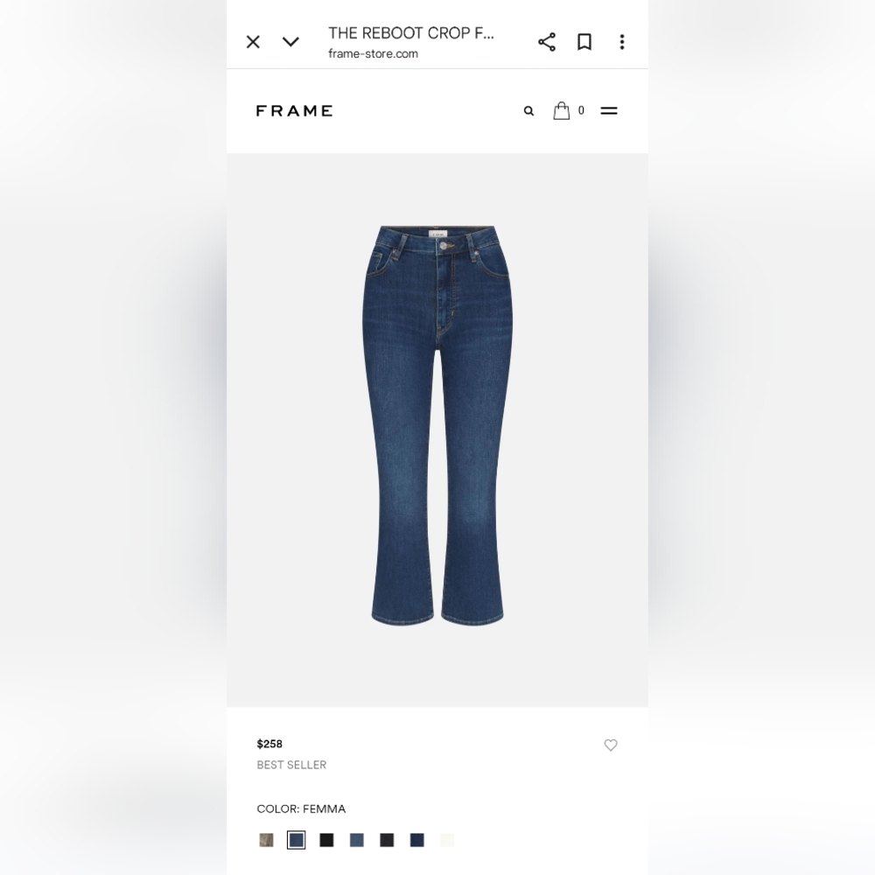Choose the navy blue color swatch
Screen dimensions: 875x875
(x=416, y=840)
